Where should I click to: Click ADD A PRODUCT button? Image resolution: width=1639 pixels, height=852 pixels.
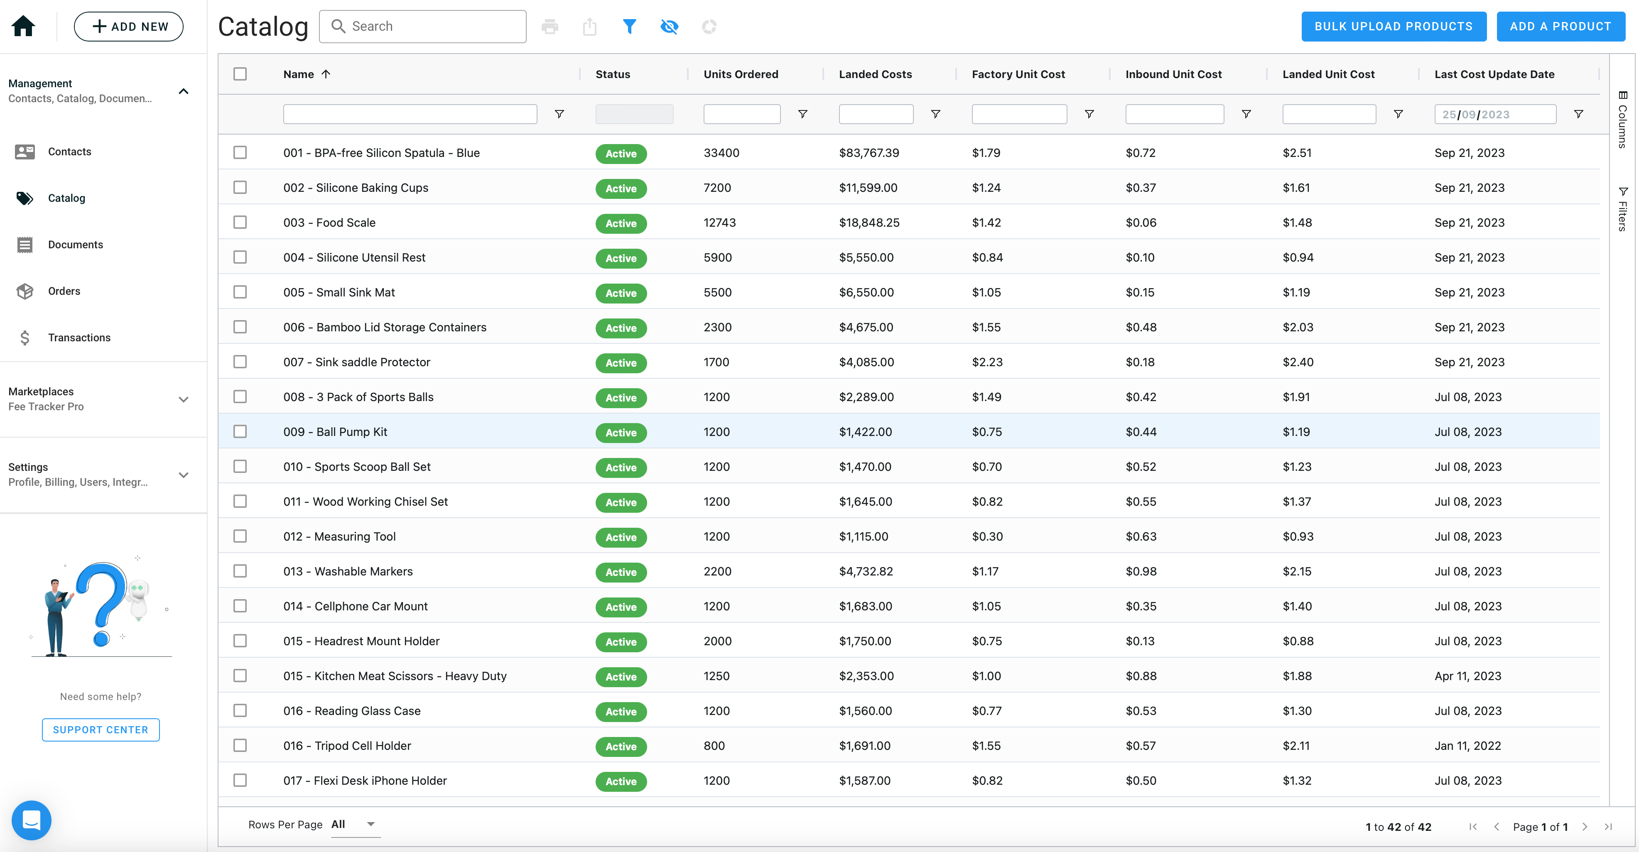pyautogui.click(x=1561, y=26)
